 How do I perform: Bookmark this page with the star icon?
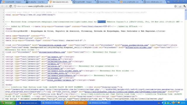point(175,6)
